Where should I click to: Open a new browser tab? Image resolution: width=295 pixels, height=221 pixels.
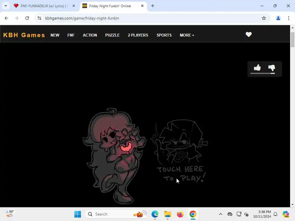click(153, 6)
